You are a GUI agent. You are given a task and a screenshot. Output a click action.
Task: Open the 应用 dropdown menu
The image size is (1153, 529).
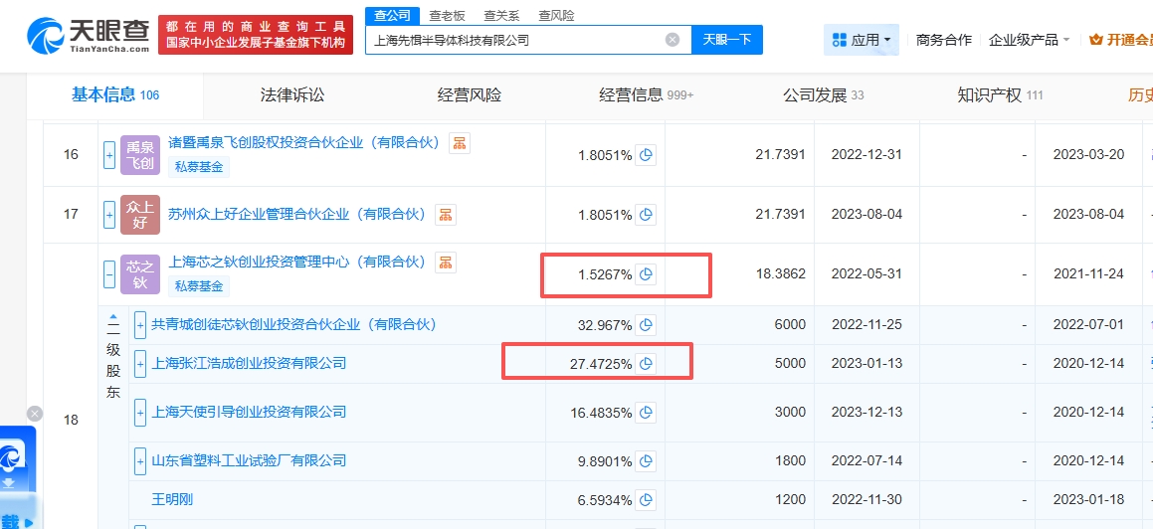pyautogui.click(x=862, y=40)
